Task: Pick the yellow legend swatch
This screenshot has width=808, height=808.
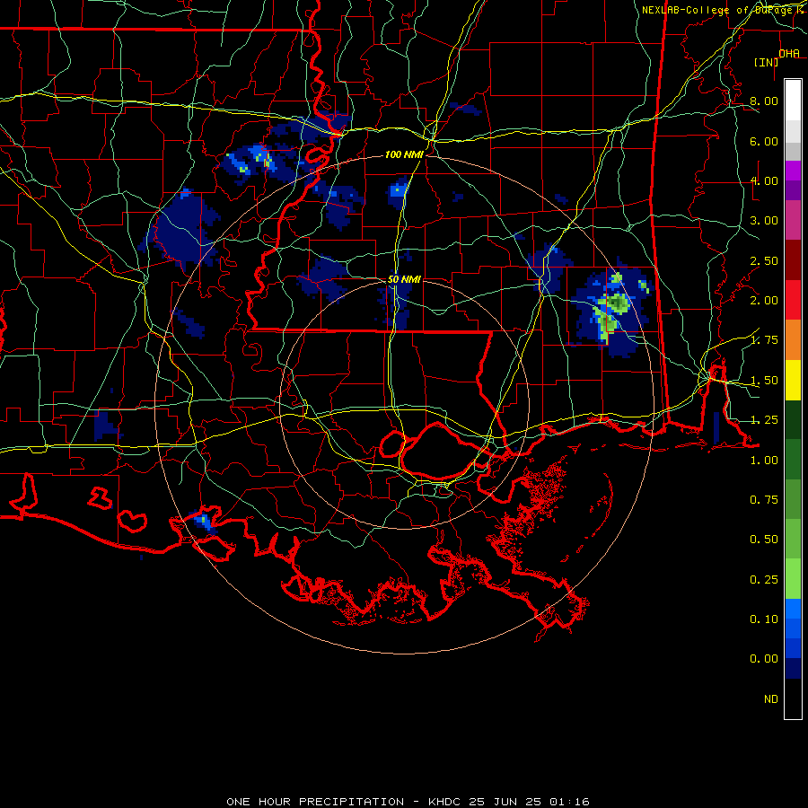Action: [793, 380]
